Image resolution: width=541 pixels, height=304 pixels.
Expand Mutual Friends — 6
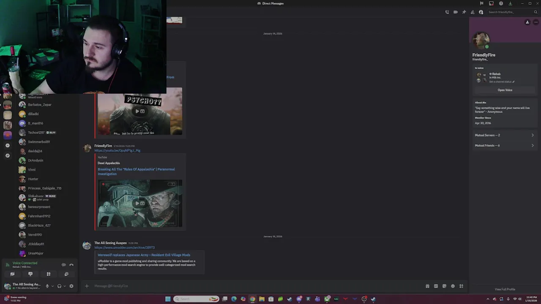[504, 145]
